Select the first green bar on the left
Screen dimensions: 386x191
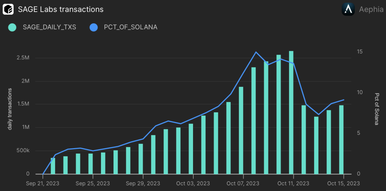pos(53,166)
